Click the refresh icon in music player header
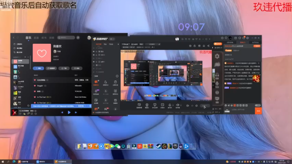The height and width of the screenshot is (164, 292). (x=18, y=38)
